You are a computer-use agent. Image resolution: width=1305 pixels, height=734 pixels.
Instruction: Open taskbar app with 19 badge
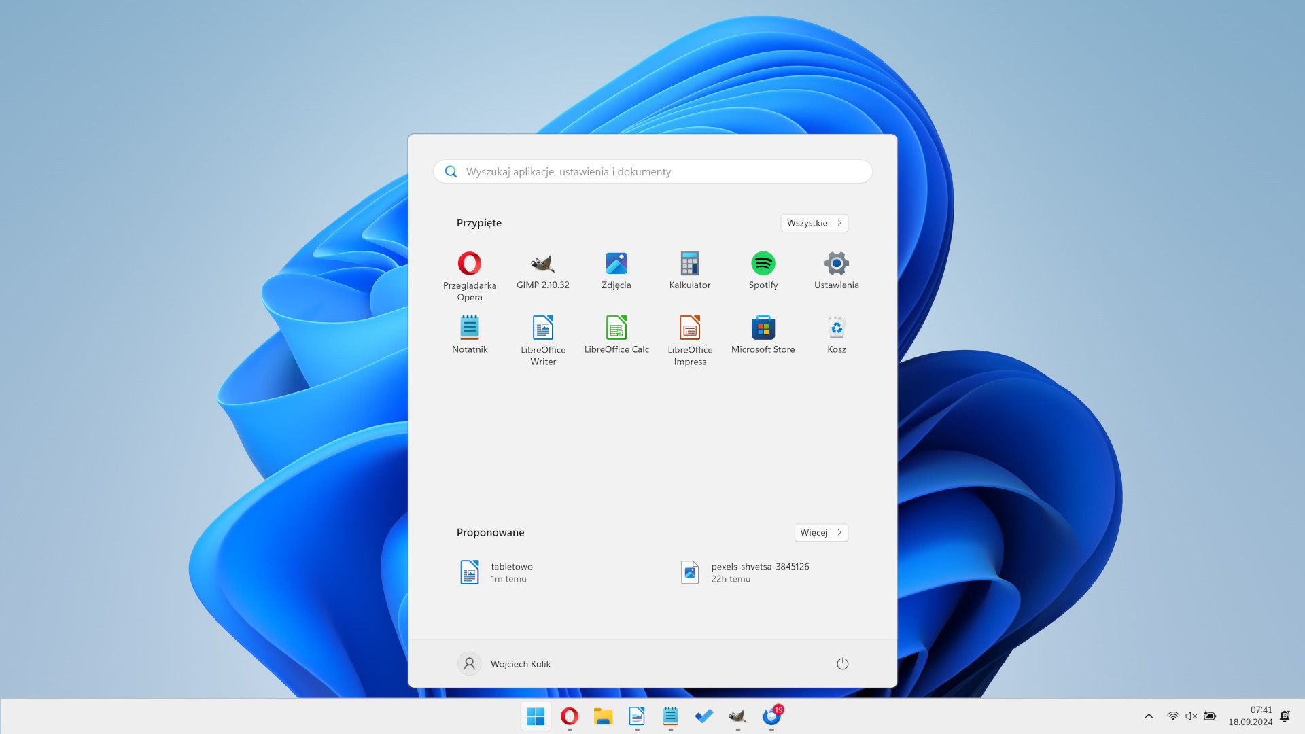click(x=771, y=716)
